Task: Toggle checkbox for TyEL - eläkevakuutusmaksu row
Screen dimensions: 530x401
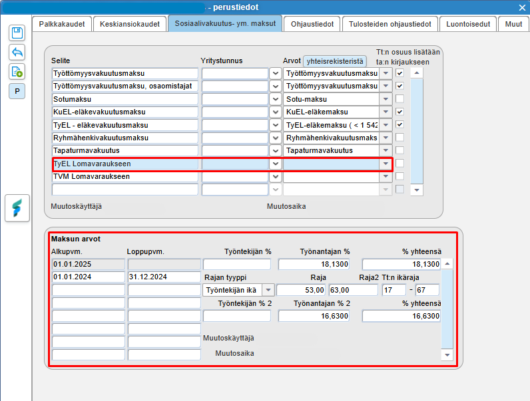Action: [399, 124]
